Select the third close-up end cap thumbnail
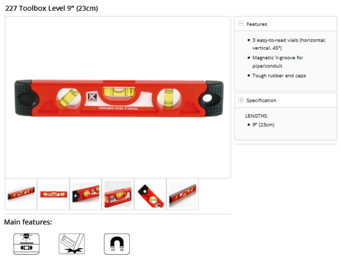Viewport: 341px width, 259px height. pyautogui.click(x=86, y=194)
